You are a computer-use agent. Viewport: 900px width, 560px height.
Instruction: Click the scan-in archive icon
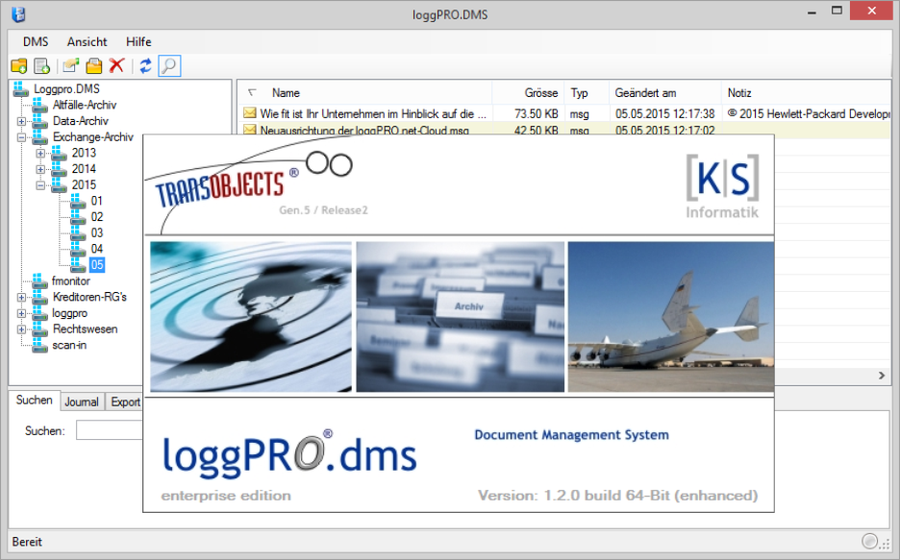(40, 346)
